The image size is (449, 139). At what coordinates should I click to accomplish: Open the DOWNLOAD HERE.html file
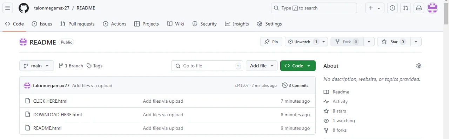coord(58,115)
